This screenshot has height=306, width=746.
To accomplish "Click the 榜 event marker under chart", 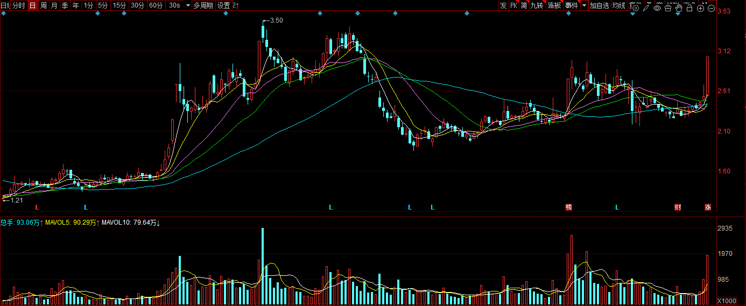I will [568, 207].
